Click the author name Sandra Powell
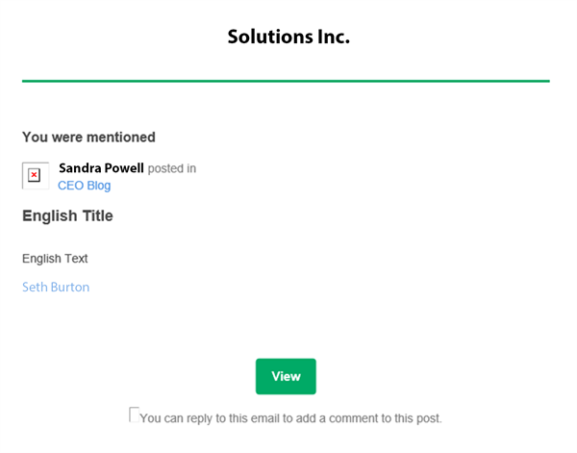Screen dimensions: 577x453 pyautogui.click(x=101, y=168)
